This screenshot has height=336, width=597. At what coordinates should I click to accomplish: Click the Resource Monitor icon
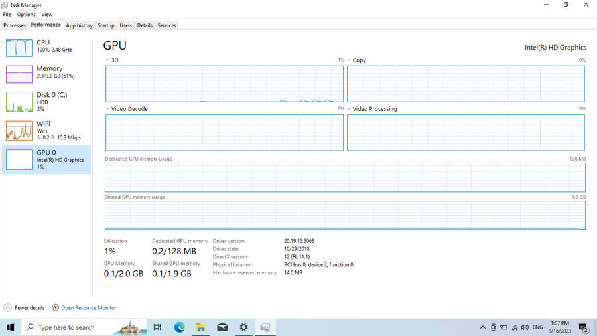(56, 308)
